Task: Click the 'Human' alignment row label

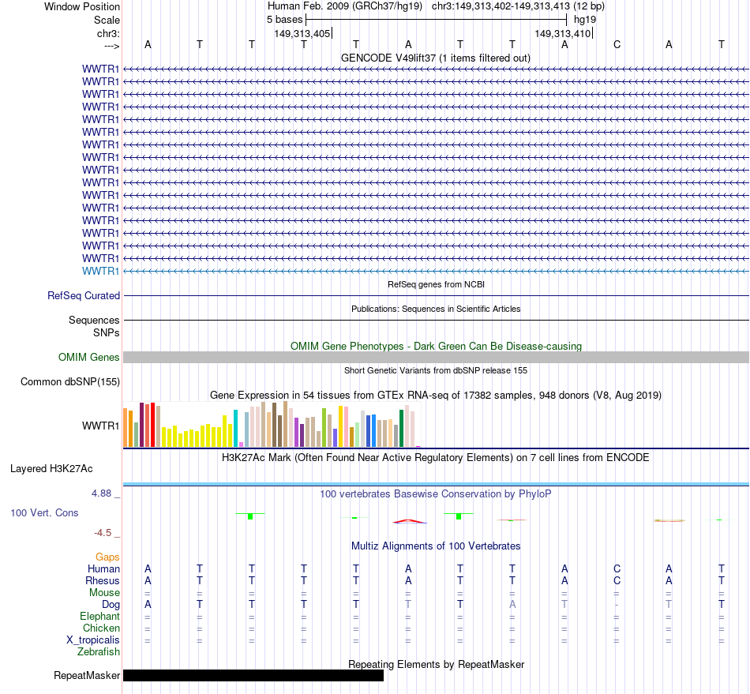Action: pos(103,568)
